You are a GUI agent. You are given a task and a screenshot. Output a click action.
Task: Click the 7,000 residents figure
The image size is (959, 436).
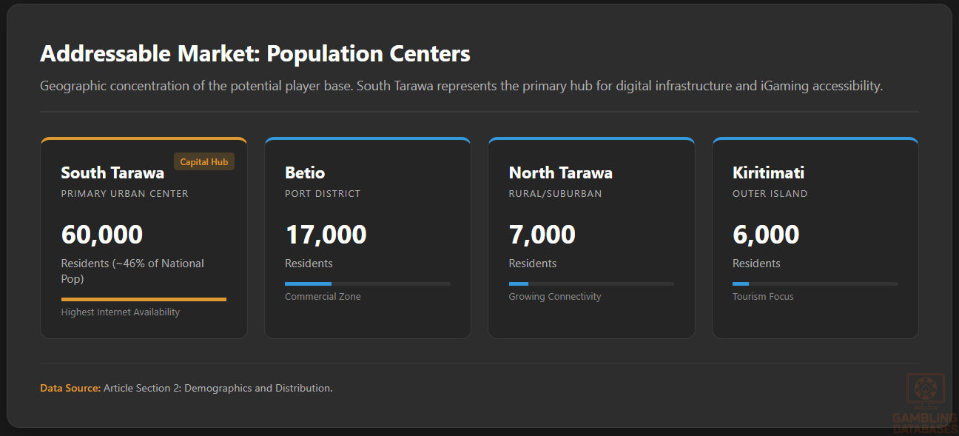[x=542, y=235]
